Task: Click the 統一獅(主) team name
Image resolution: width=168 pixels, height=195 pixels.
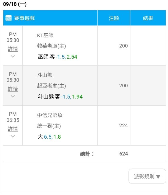Action: [49, 126]
